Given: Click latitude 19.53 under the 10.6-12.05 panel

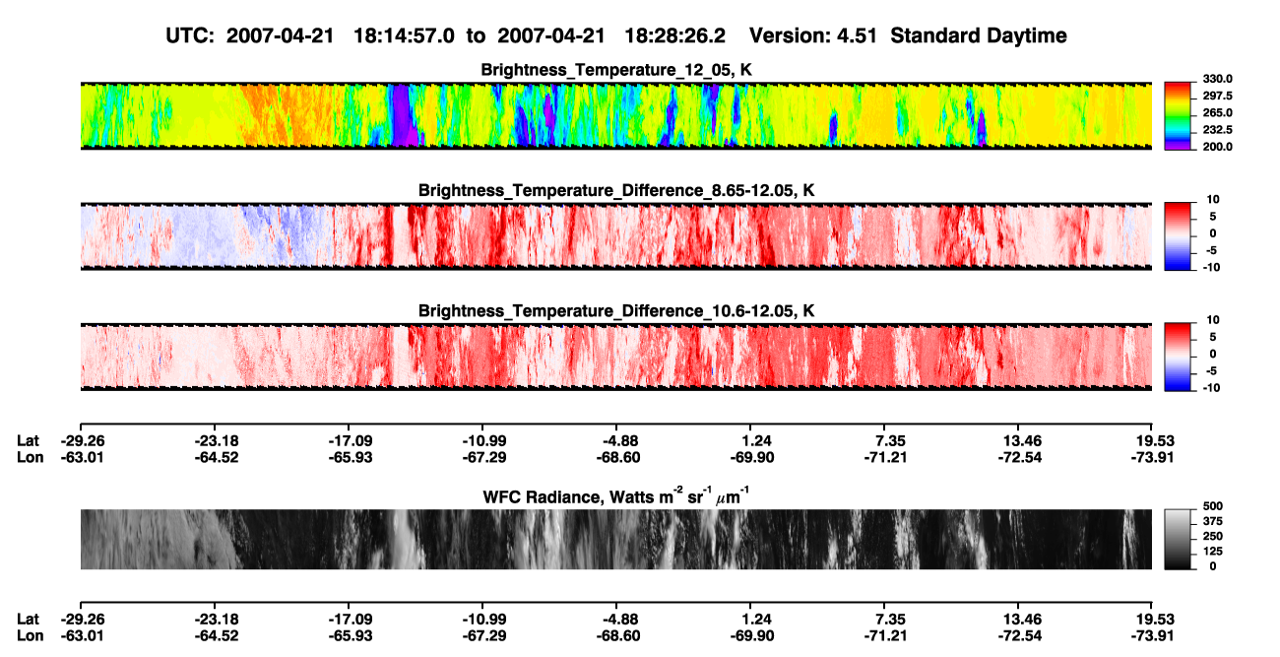Looking at the screenshot, I should pos(1152,440).
